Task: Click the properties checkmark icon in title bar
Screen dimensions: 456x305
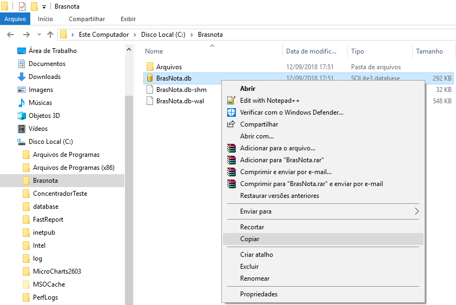Action: point(22,6)
